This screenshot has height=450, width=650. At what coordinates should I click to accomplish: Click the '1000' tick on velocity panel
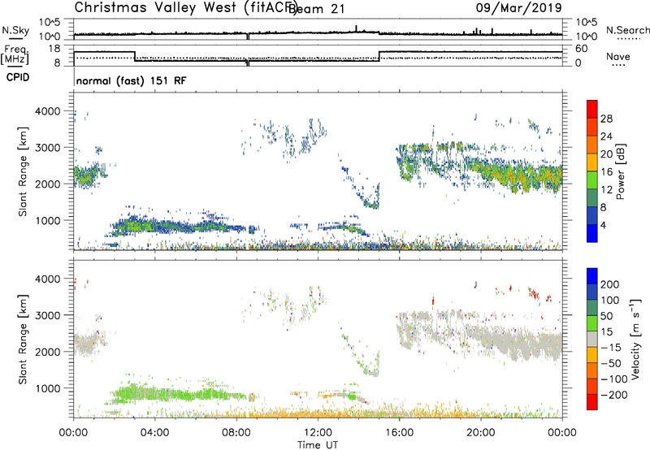point(48,388)
